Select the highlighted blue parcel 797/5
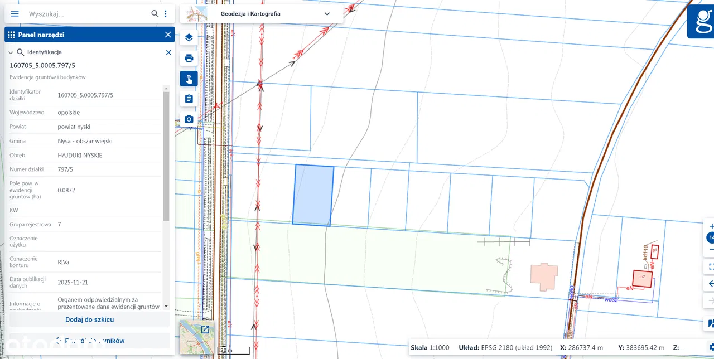 point(313,196)
